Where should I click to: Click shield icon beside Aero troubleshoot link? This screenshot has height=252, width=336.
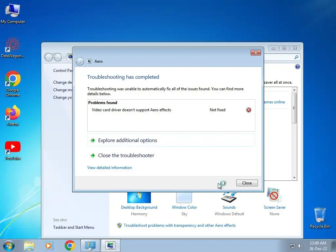[119, 225]
